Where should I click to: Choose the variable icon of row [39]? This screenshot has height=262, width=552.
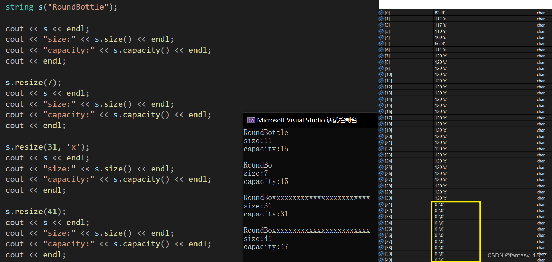click(381, 254)
